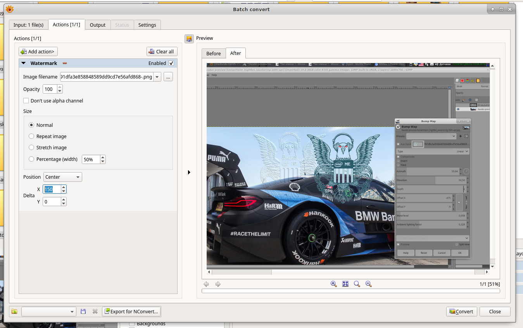Reset preview zoom with plain magnifier icon

(357, 284)
